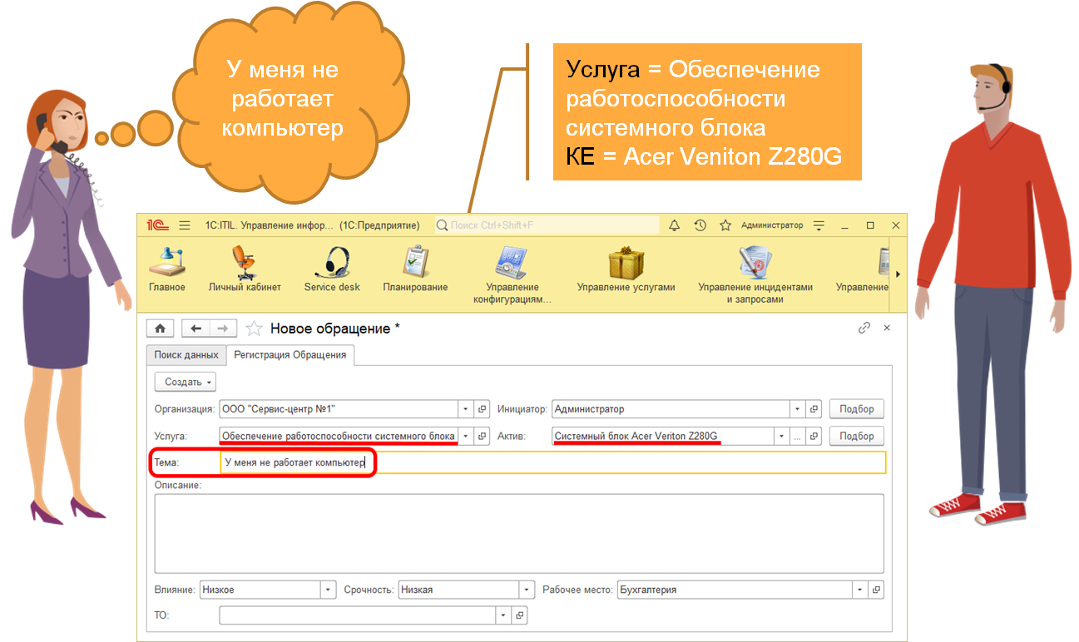Open the Главное section
This screenshot has width=1079, height=642.
[167, 269]
